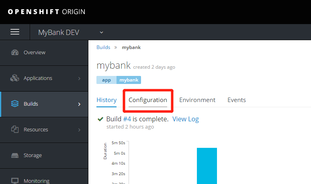The height and width of the screenshot is (184, 311).
Task: Click the Resources files icon
Action: pyautogui.click(x=15, y=130)
